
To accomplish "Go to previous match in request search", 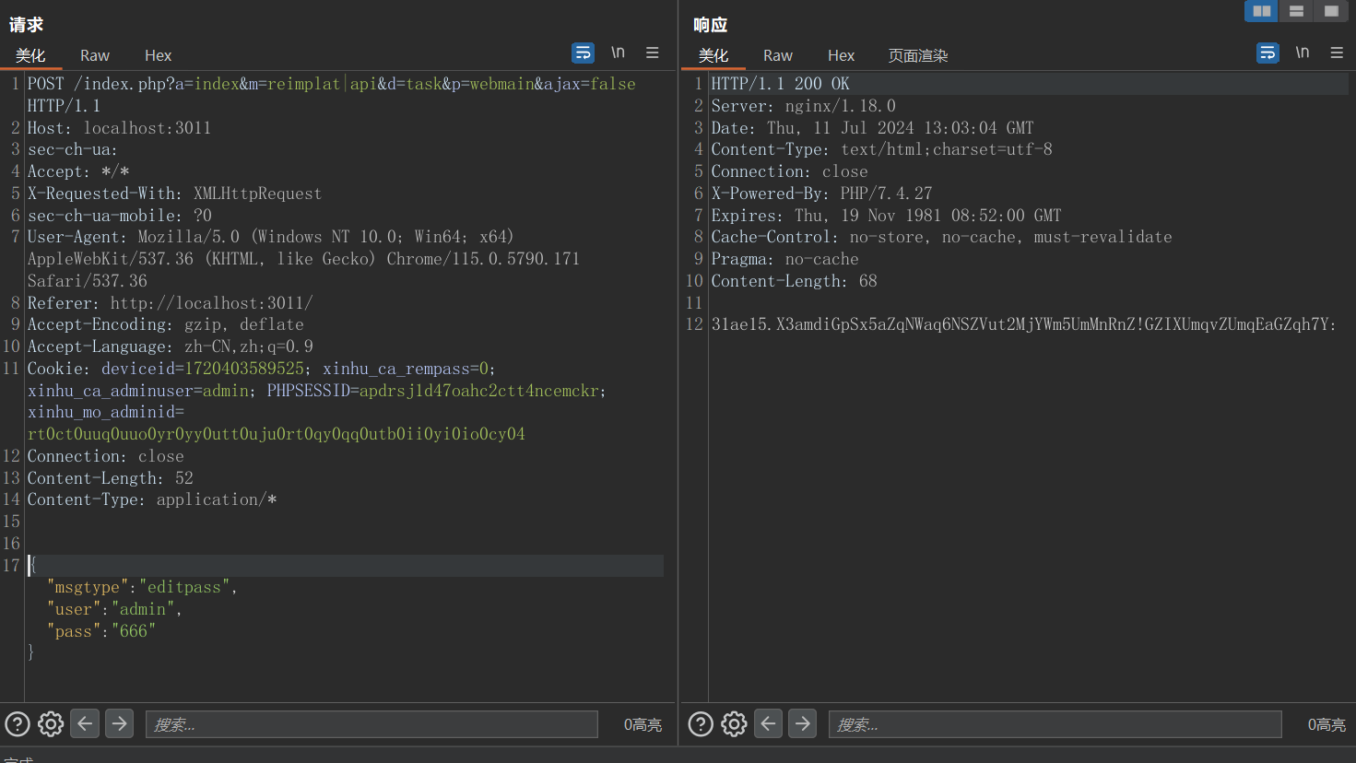I will click(x=85, y=724).
